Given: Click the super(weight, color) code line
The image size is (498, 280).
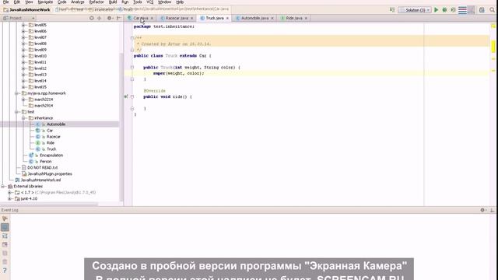Looking at the screenshot, I should (178, 73).
